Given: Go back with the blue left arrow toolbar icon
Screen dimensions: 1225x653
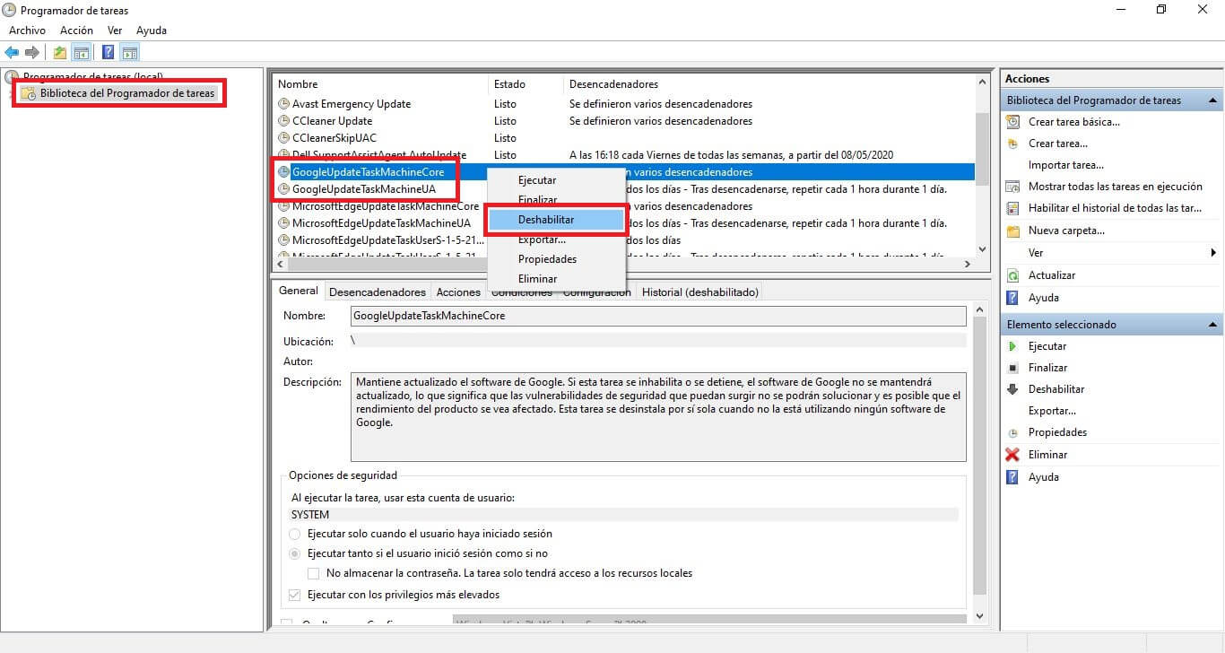Looking at the screenshot, I should tap(12, 52).
